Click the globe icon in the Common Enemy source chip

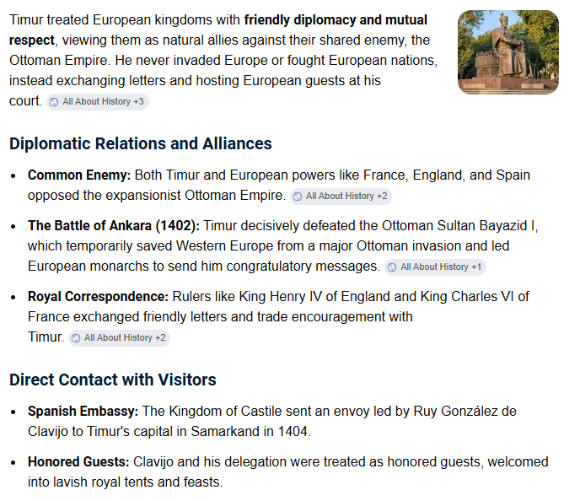[x=298, y=197]
